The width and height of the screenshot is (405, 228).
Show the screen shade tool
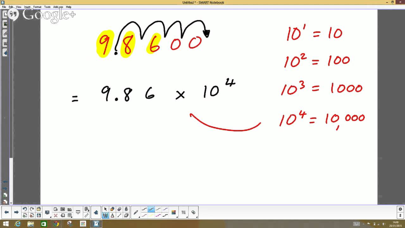(63, 215)
